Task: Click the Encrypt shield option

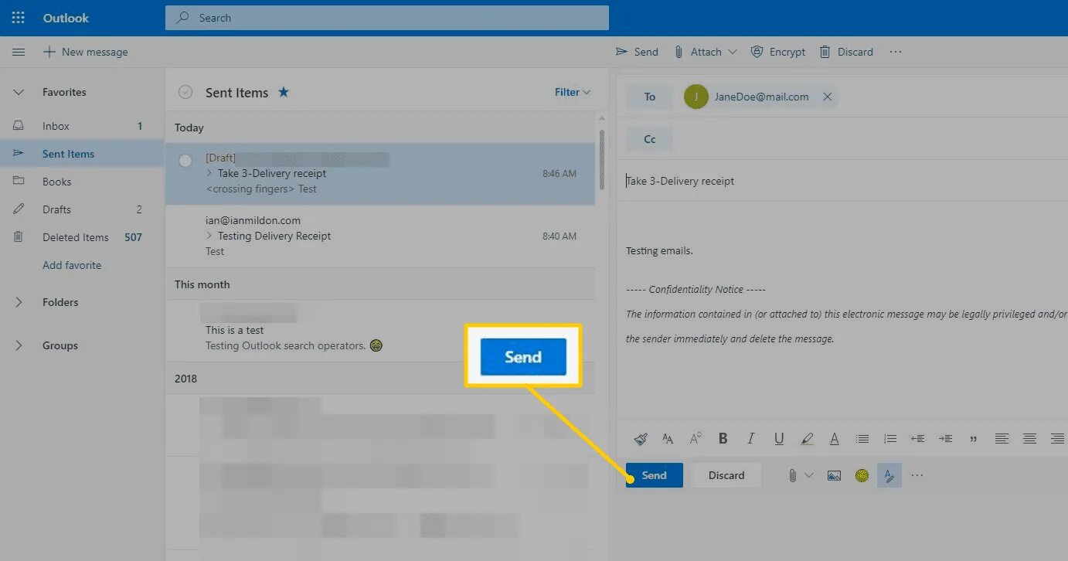Action: 778,52
